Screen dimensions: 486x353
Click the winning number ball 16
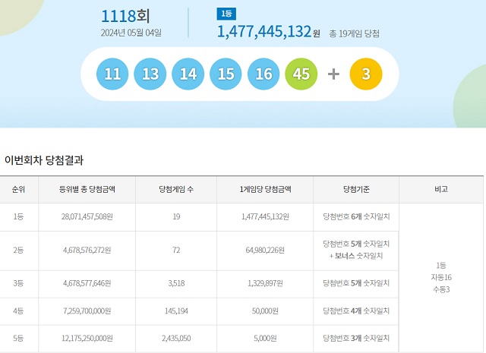(x=264, y=74)
